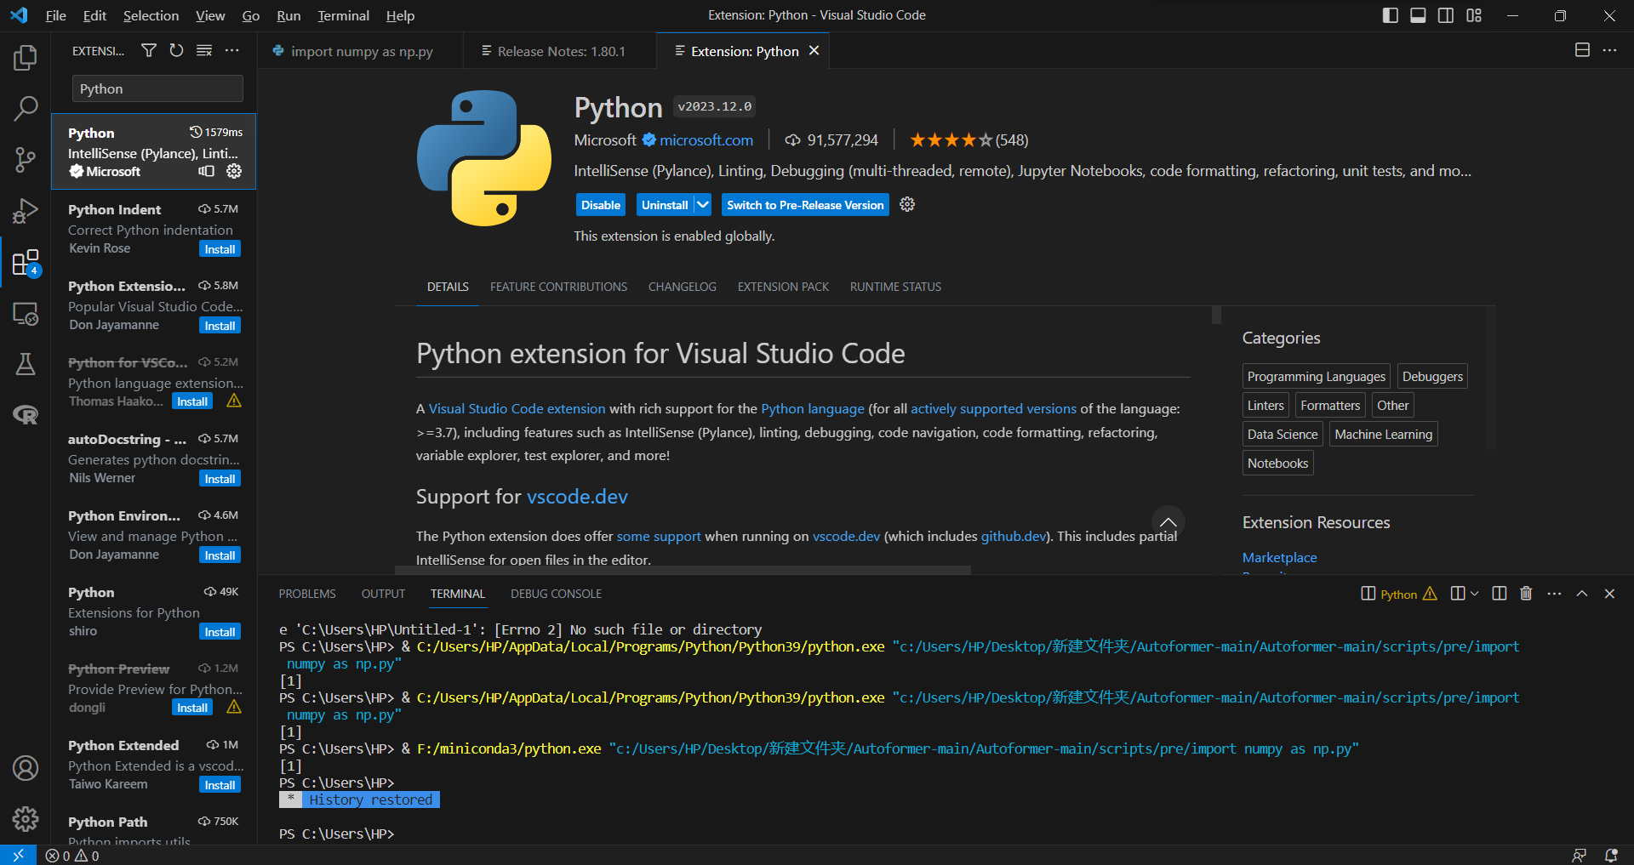Open the Remote Explorer view
This screenshot has height=865, width=1634.
(x=26, y=314)
